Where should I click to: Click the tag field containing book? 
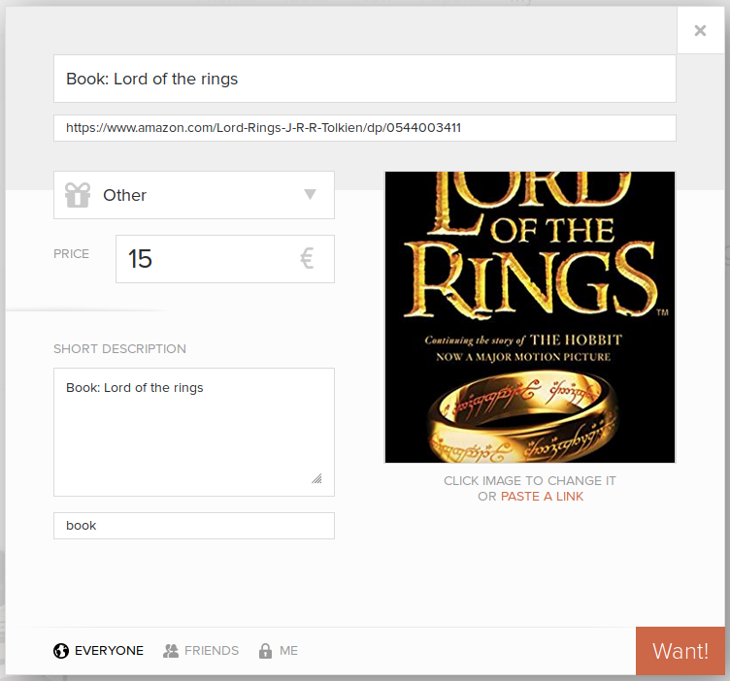(x=193, y=526)
